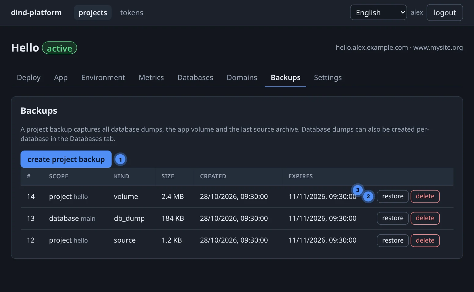Click row number 13
The image size is (474, 292).
click(x=31, y=218)
